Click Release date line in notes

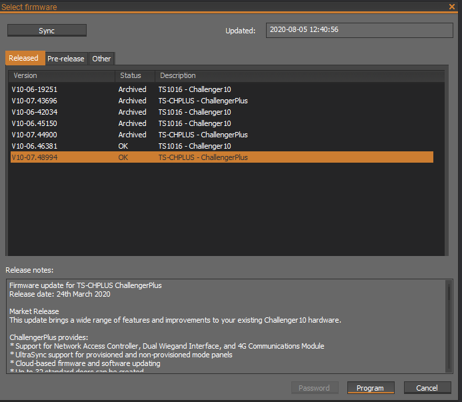60,294
